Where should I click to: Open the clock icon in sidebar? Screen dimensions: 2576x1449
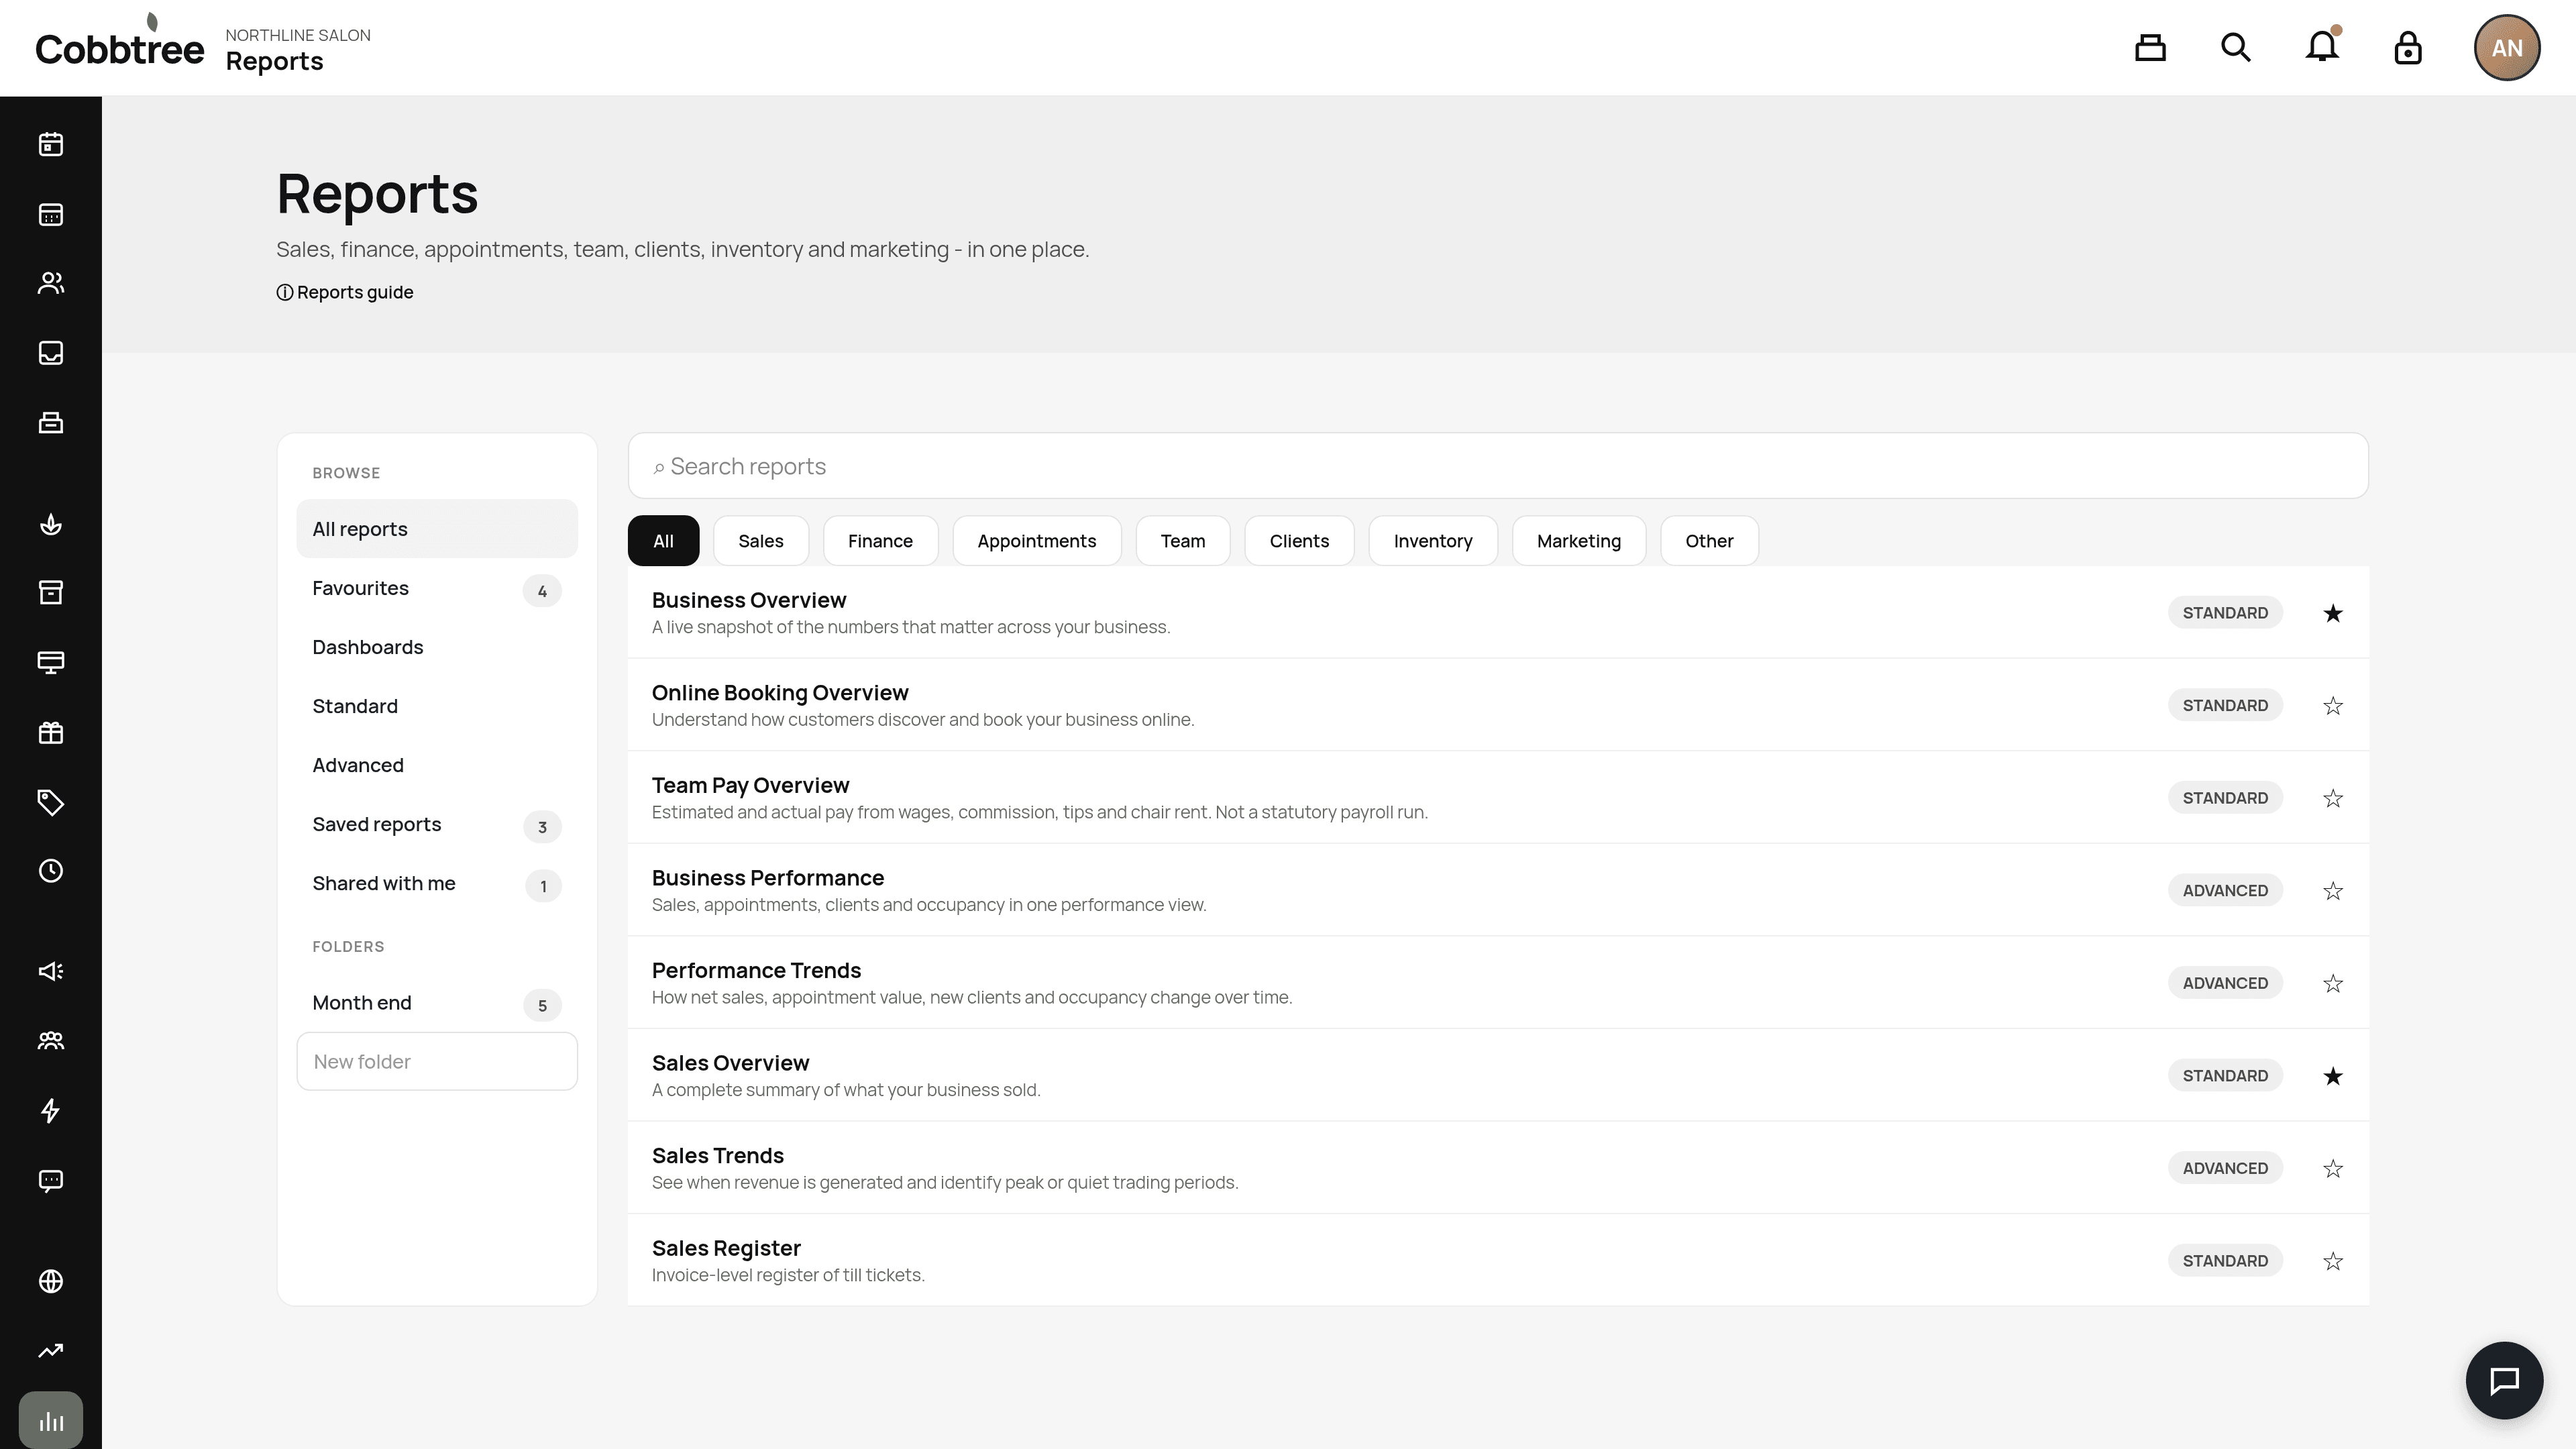click(51, 871)
